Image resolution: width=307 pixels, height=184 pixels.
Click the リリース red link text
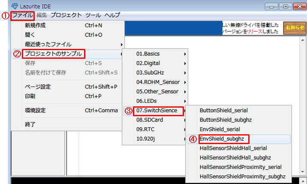[255, 32]
